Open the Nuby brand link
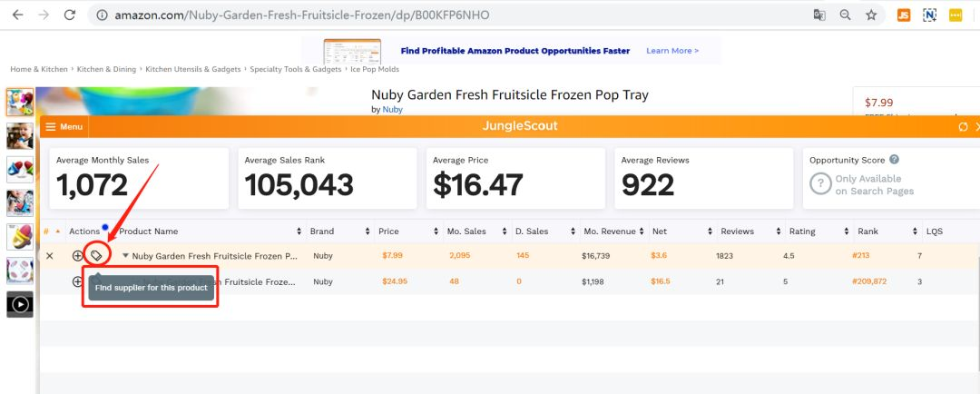The width and height of the screenshot is (980, 394). coord(393,110)
